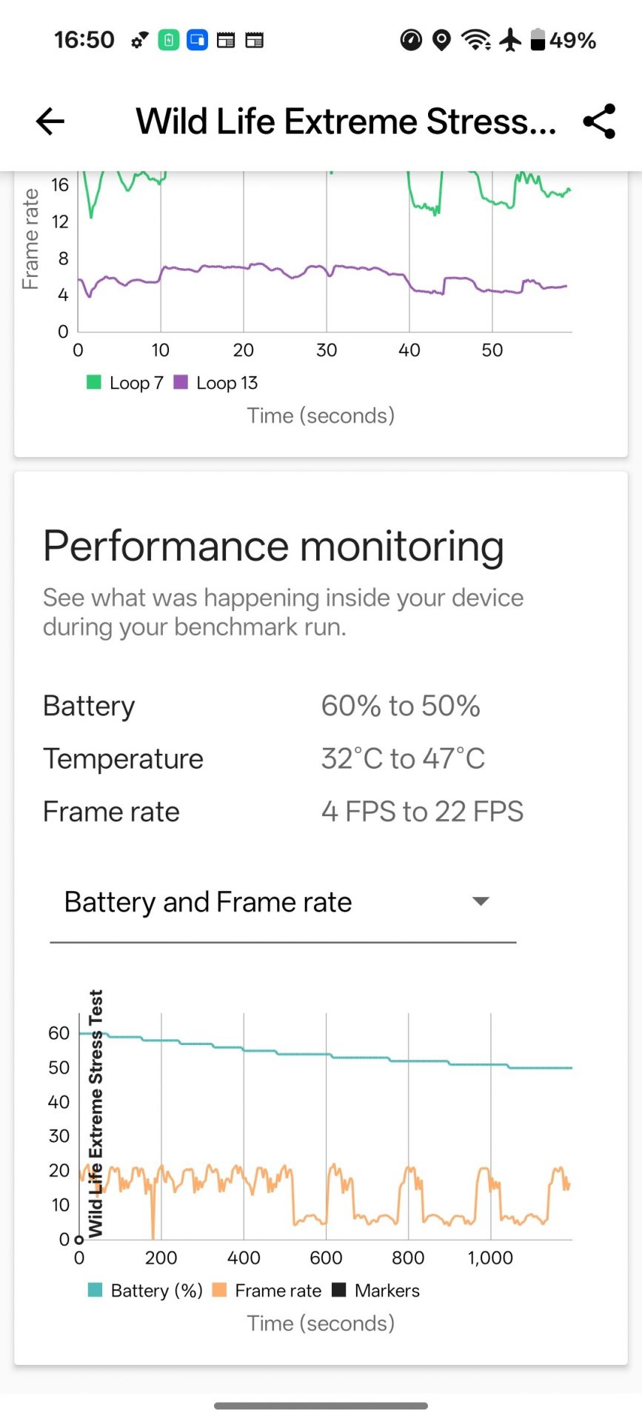Tap the Wi-Fi status icon

[x=475, y=40]
